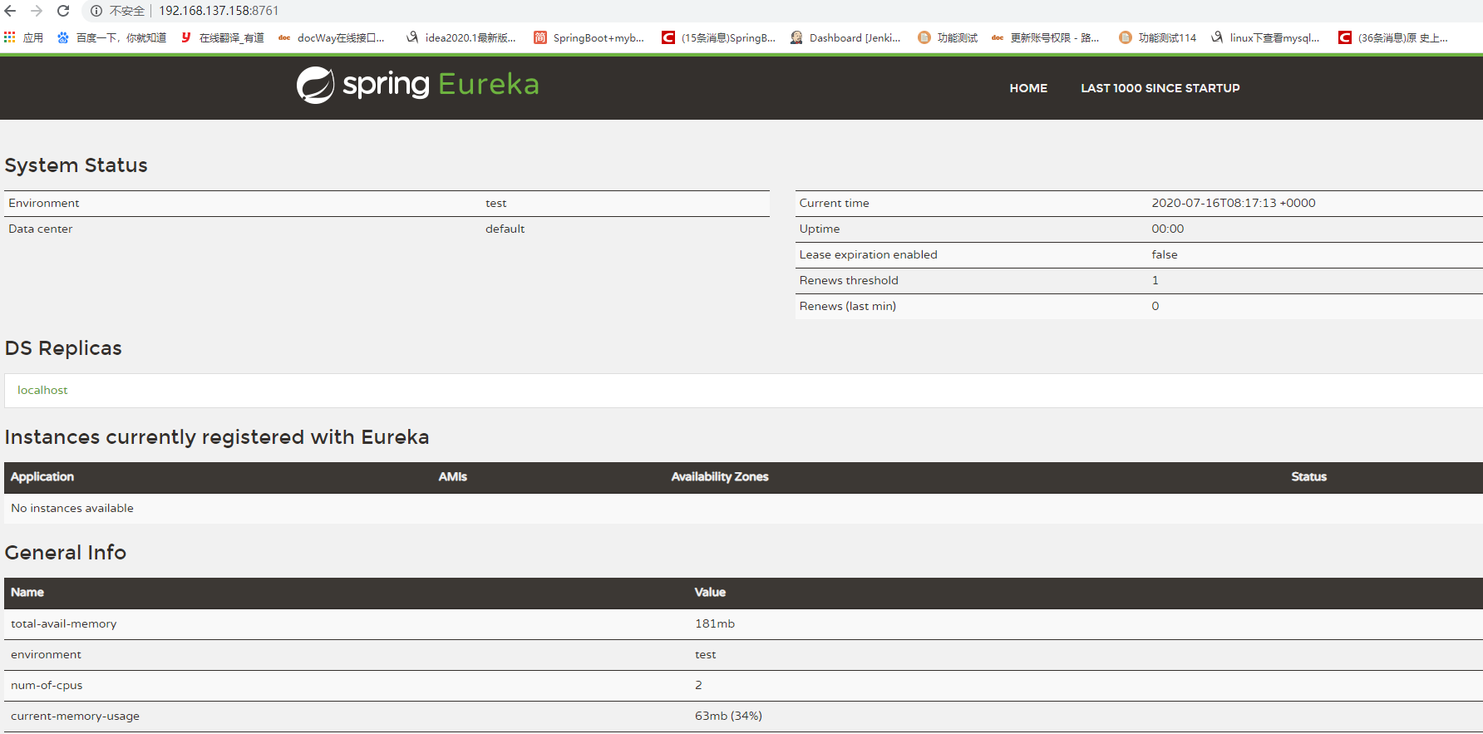Click the General Info Name column header
This screenshot has width=1483, height=734.
27,592
